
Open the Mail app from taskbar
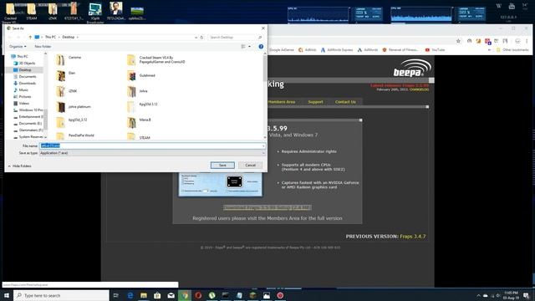[x=171, y=295]
